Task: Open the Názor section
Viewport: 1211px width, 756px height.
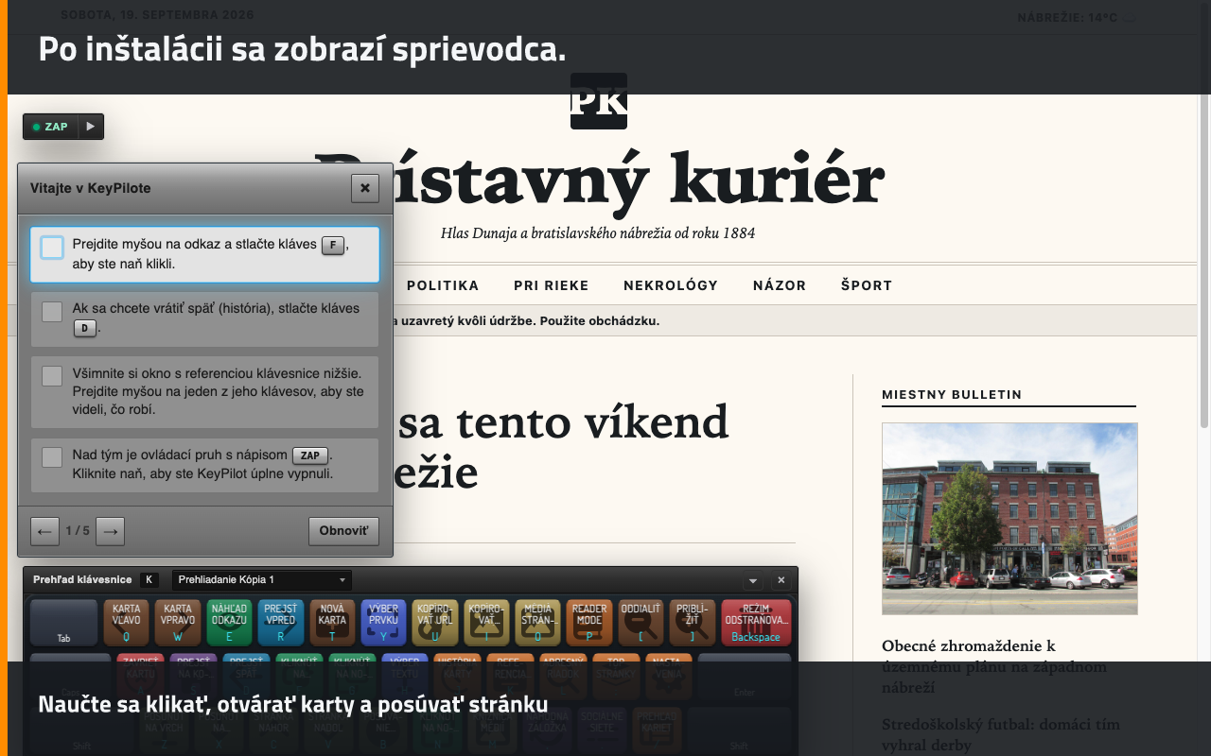Action: [x=780, y=285]
